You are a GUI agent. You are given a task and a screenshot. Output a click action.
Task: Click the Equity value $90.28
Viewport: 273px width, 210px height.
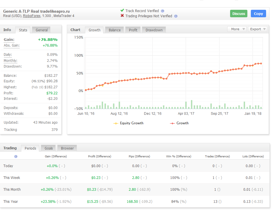click(52, 81)
